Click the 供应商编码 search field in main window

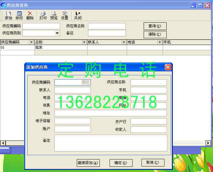(41, 26)
